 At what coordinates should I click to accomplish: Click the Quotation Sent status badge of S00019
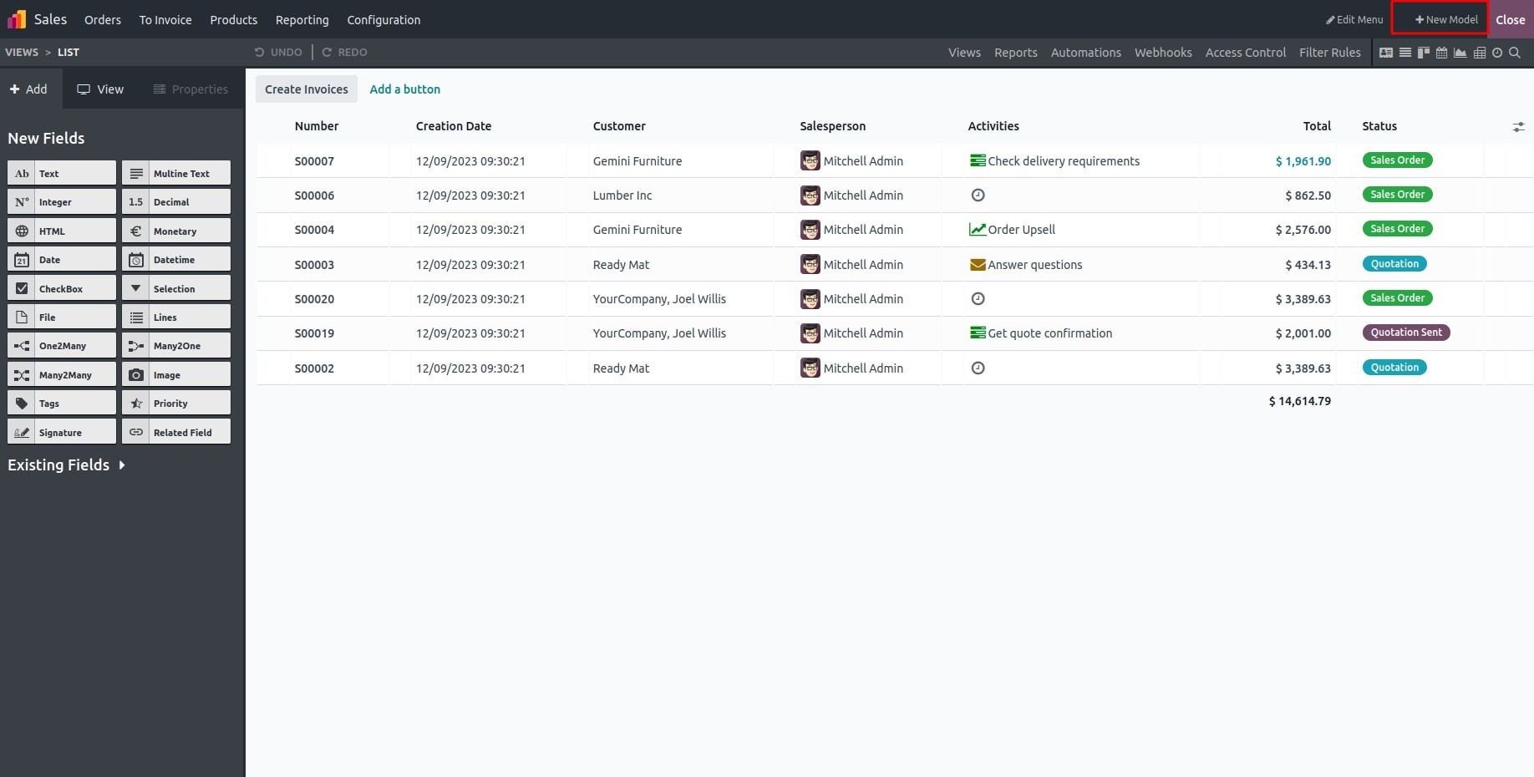coord(1406,332)
